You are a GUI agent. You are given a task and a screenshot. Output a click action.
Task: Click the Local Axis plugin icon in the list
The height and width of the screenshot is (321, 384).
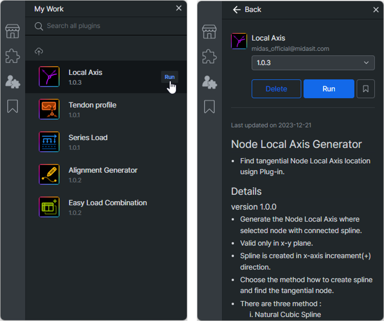(49, 77)
